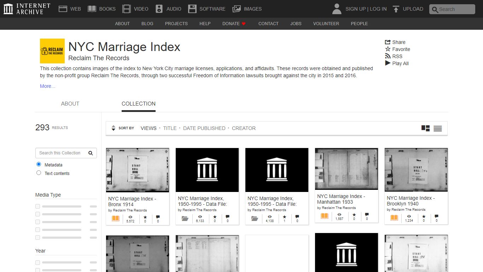Open the Reclaim The Records logo
483x272 pixels.
click(x=52, y=51)
